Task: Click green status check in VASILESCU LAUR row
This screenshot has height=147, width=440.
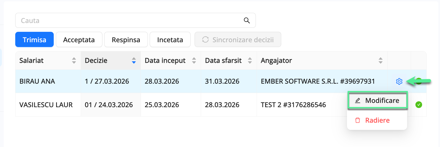Action: (x=419, y=105)
